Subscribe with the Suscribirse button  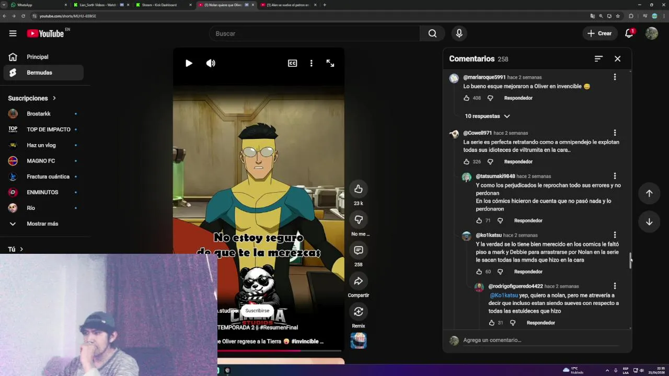click(257, 310)
